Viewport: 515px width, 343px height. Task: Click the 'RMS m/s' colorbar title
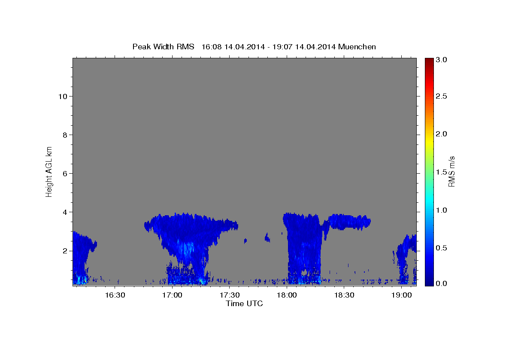click(451, 171)
